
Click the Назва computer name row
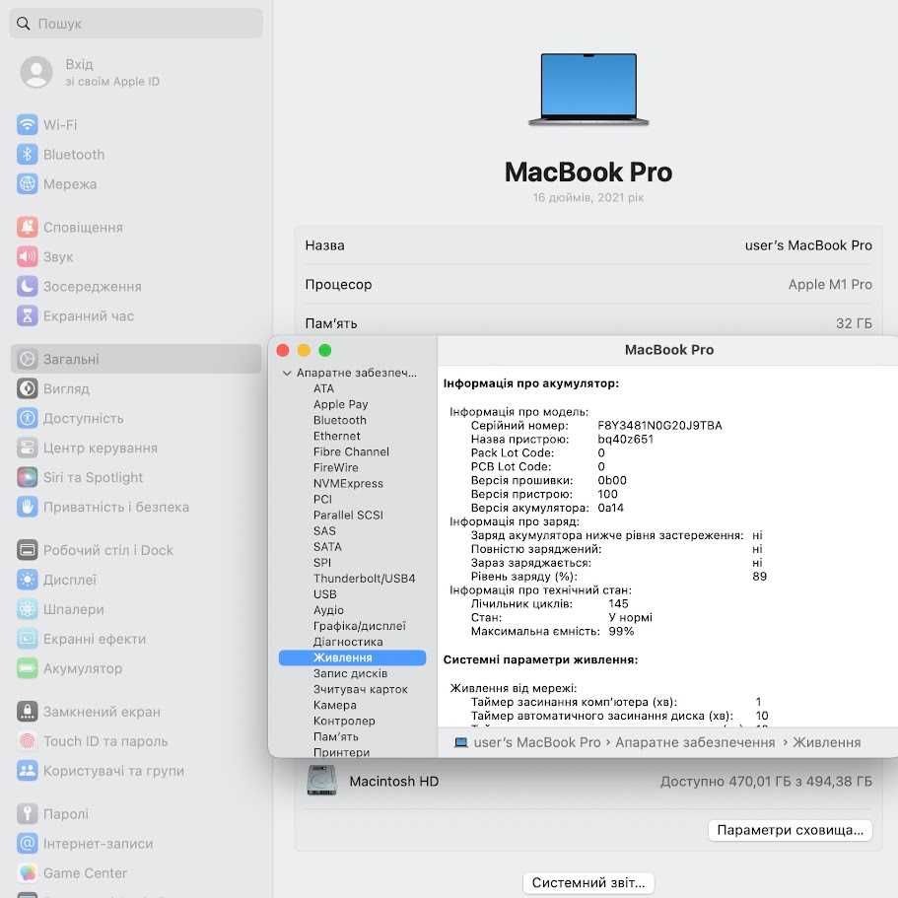point(588,245)
